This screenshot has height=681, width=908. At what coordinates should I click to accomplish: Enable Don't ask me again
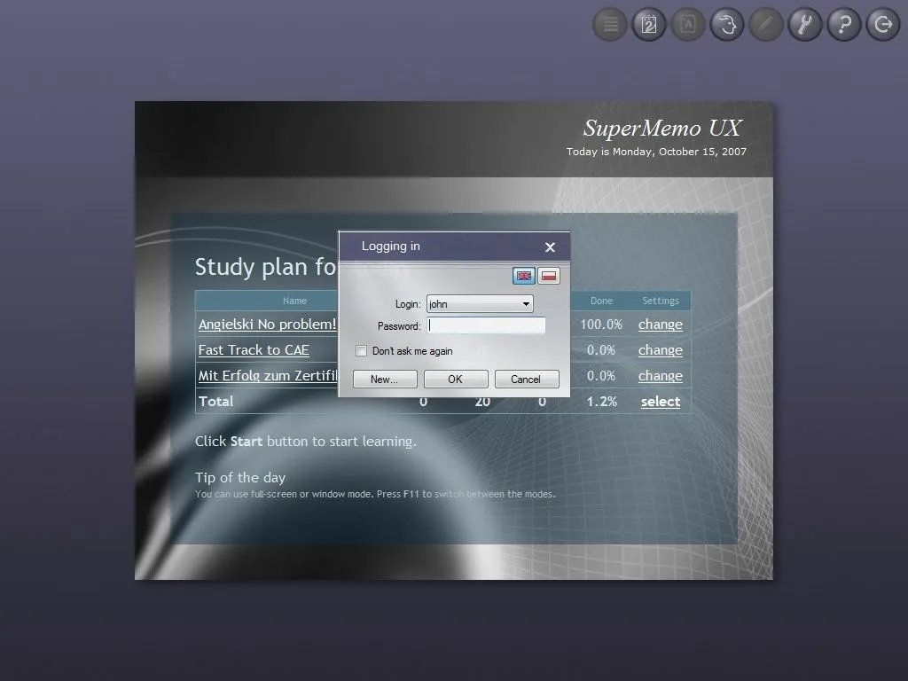(362, 351)
